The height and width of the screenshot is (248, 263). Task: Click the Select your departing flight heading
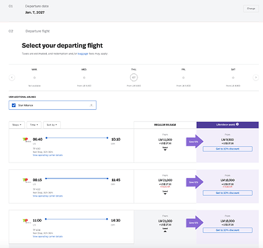pos(62,46)
